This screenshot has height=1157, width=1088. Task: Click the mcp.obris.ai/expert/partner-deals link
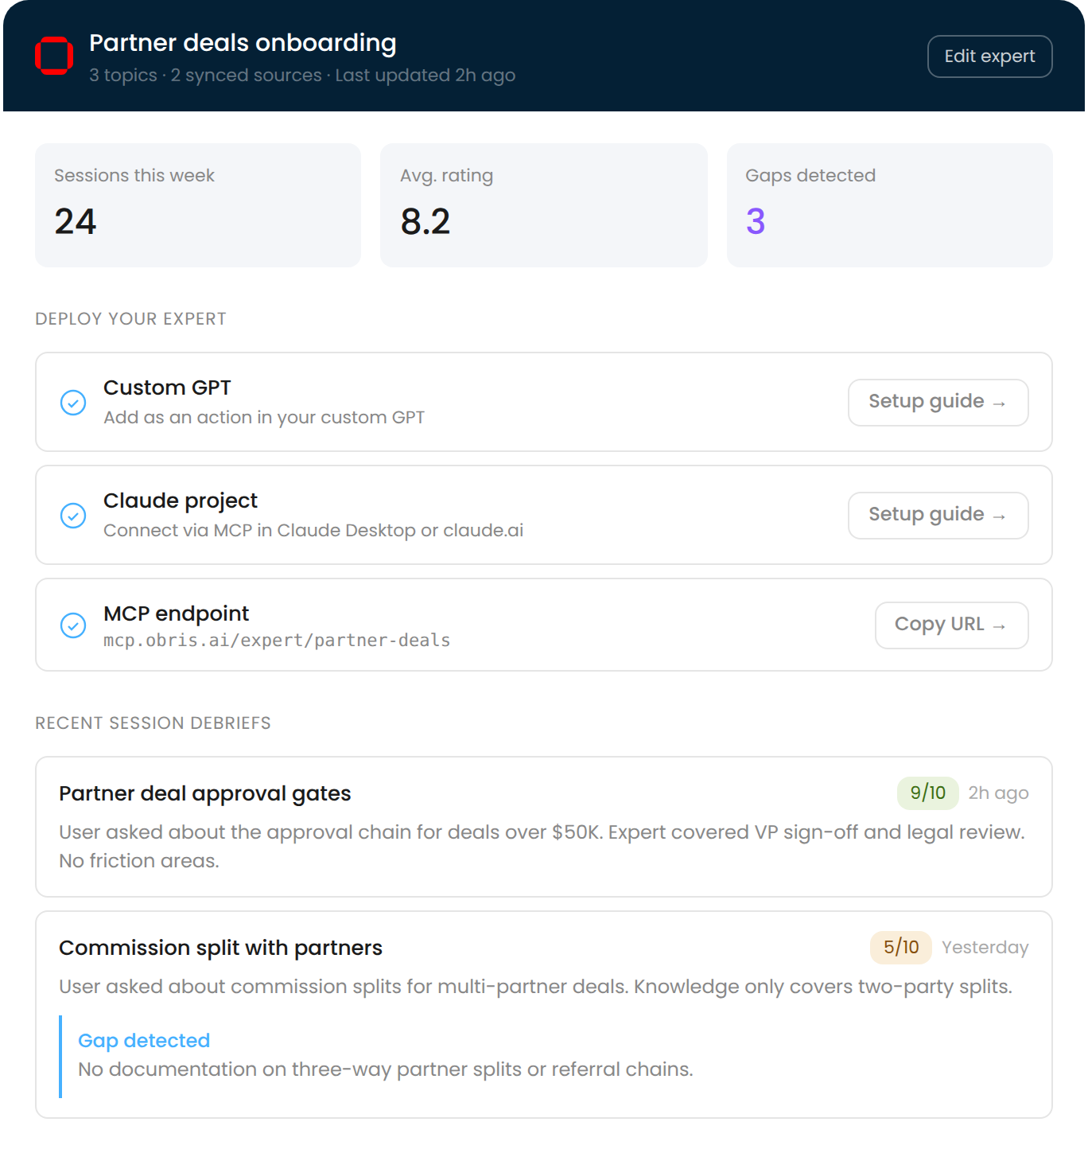[276, 640]
